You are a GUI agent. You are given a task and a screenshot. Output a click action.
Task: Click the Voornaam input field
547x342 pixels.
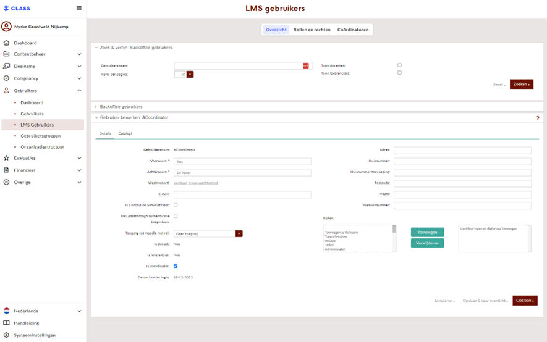(242, 161)
